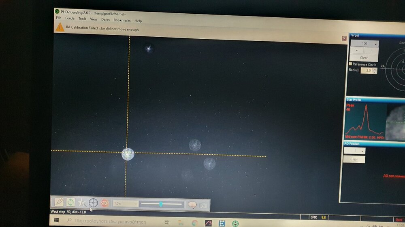Open the exposure time 1.0 s dropdown
This screenshot has height=227, width=405.
(125, 204)
